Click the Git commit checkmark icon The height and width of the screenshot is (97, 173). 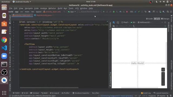[x=139, y=12]
